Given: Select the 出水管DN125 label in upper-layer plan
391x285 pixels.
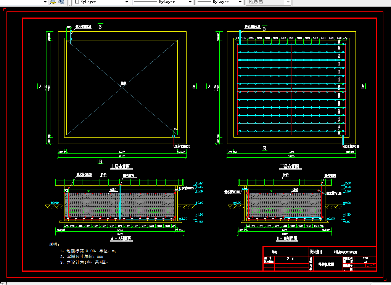Looking at the screenshot, I should click(x=182, y=146).
